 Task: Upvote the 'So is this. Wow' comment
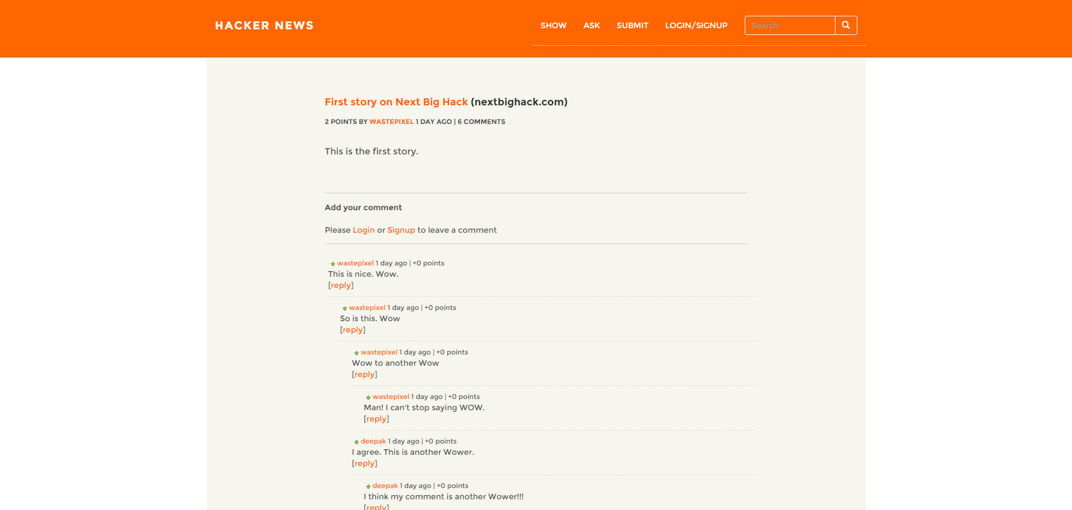tap(345, 308)
